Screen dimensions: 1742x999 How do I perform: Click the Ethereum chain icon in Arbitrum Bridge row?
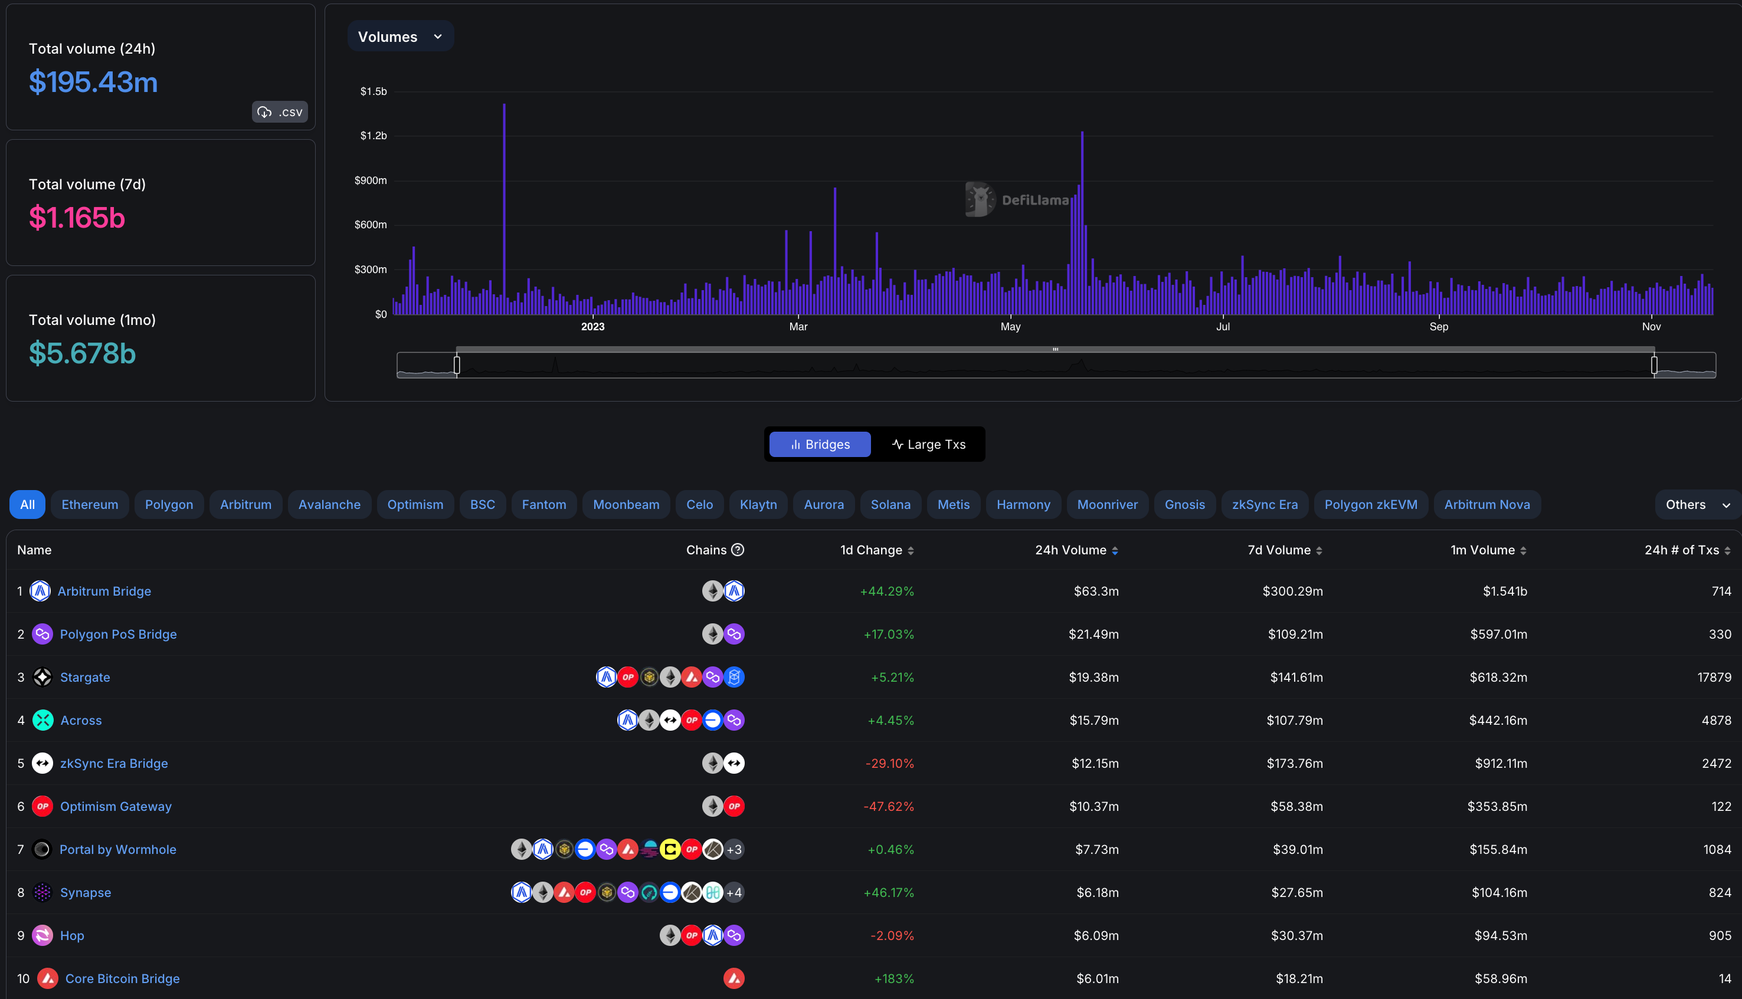coord(712,591)
